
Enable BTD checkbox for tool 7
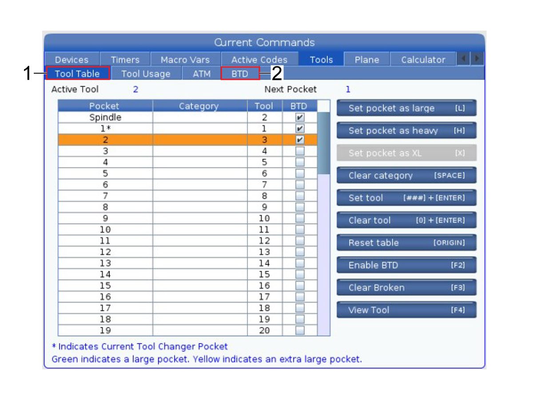point(300,185)
